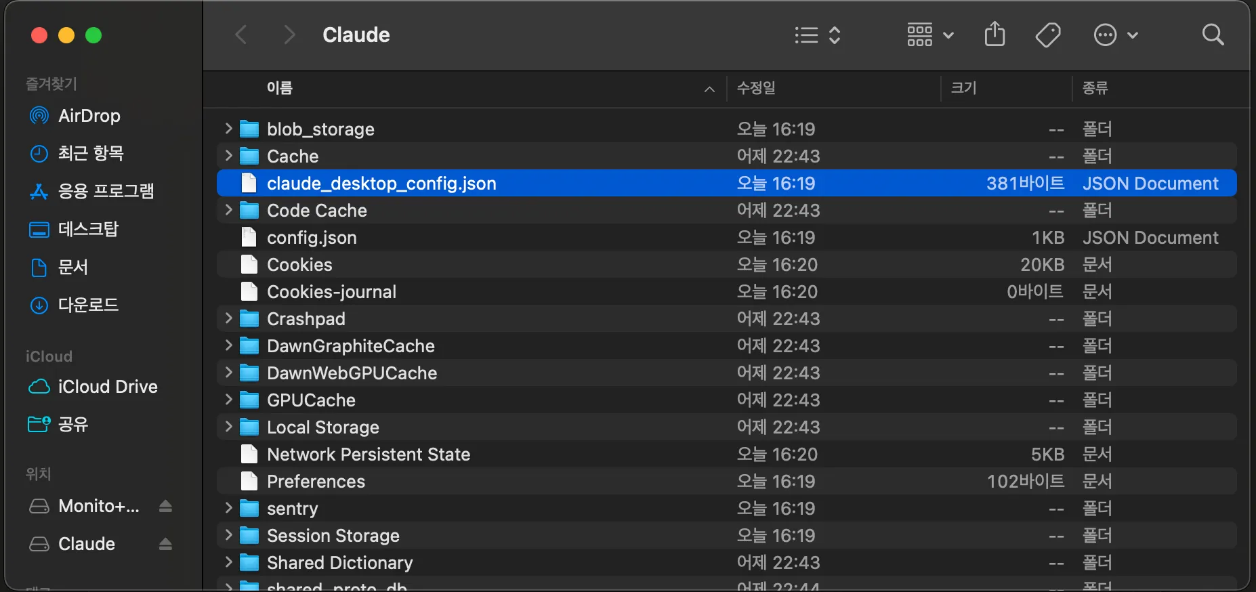
Task: Sort by the 종류 column header
Action: tap(1095, 88)
